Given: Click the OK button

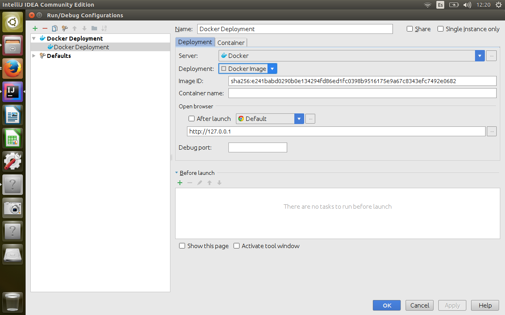Looking at the screenshot, I should [387, 305].
